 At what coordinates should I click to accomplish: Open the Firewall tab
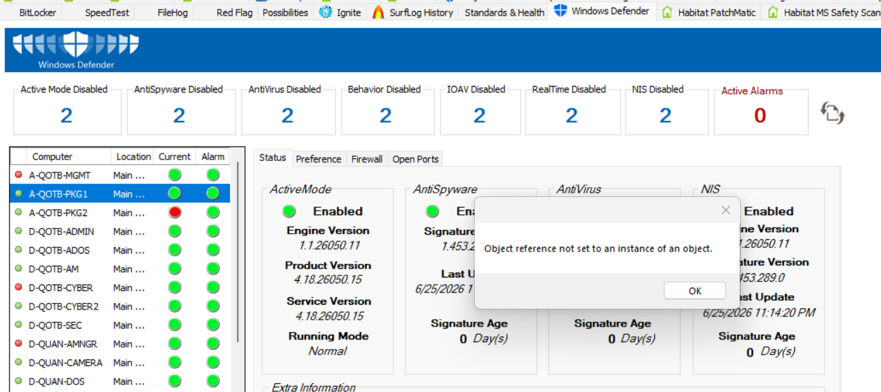[367, 159]
